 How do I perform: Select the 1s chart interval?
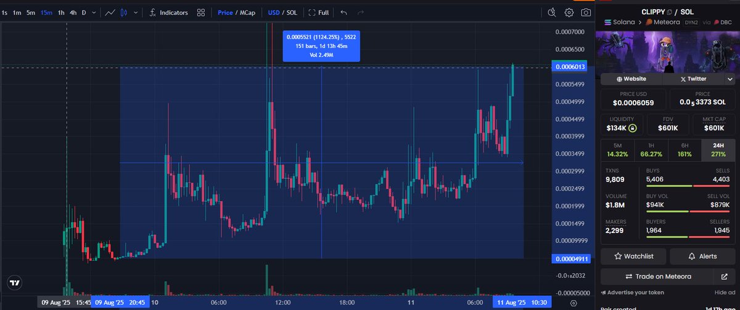click(x=5, y=12)
